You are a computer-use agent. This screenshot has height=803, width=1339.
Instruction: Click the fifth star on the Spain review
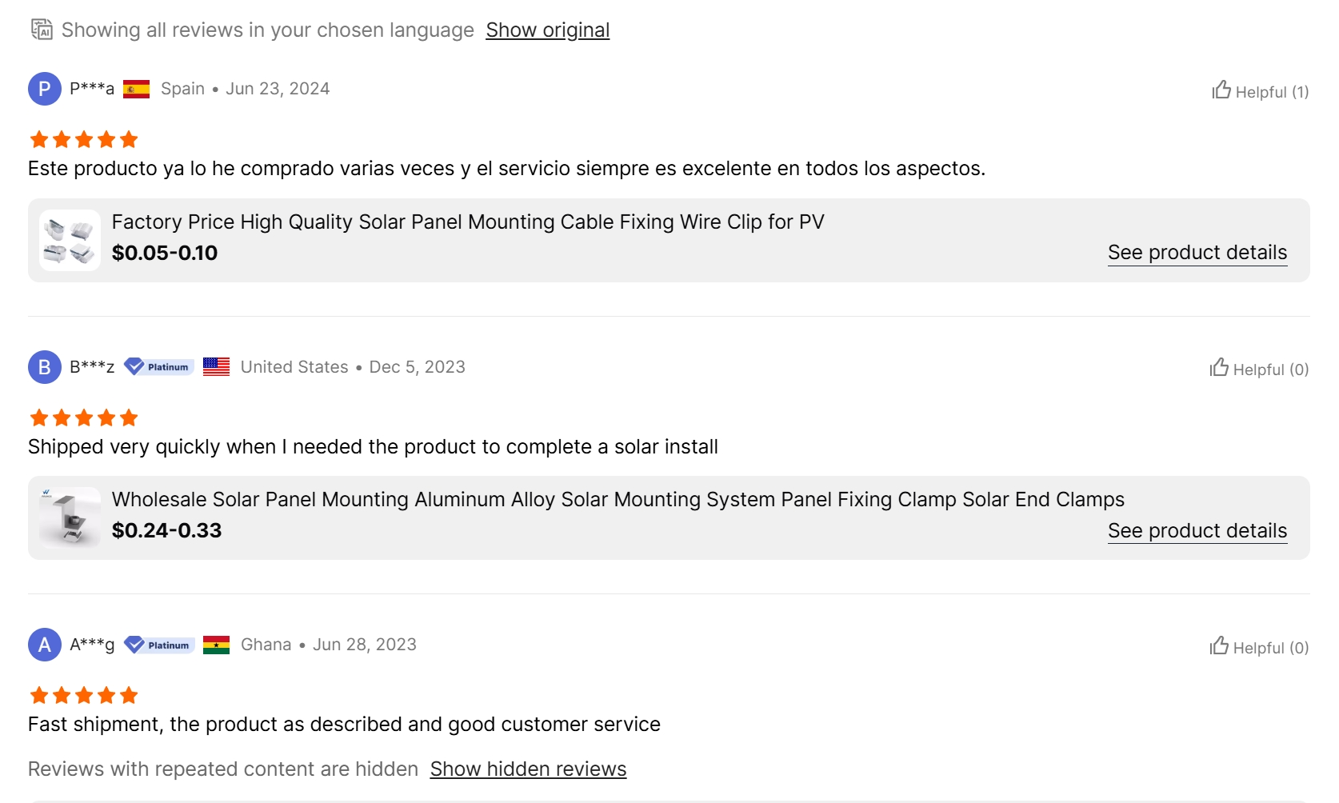130,138
